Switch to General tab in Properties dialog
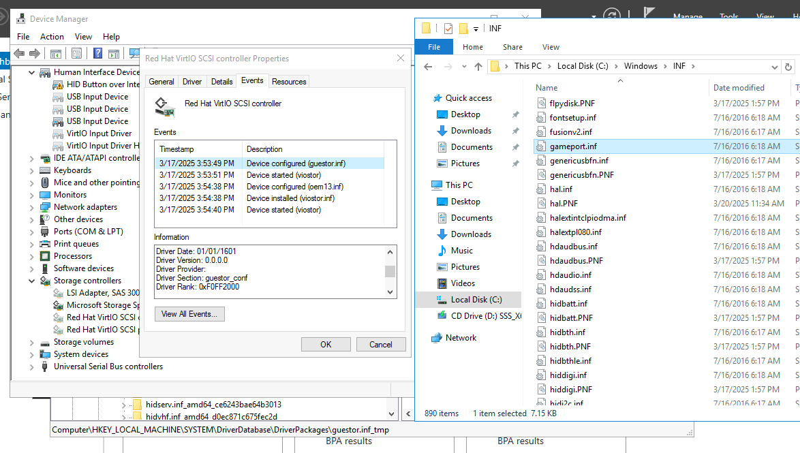Image resolution: width=800 pixels, height=453 pixels. click(161, 82)
